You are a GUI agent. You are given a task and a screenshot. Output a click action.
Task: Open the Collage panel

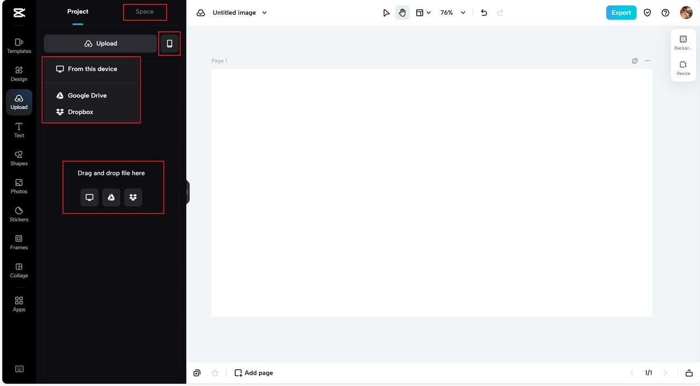tap(19, 270)
